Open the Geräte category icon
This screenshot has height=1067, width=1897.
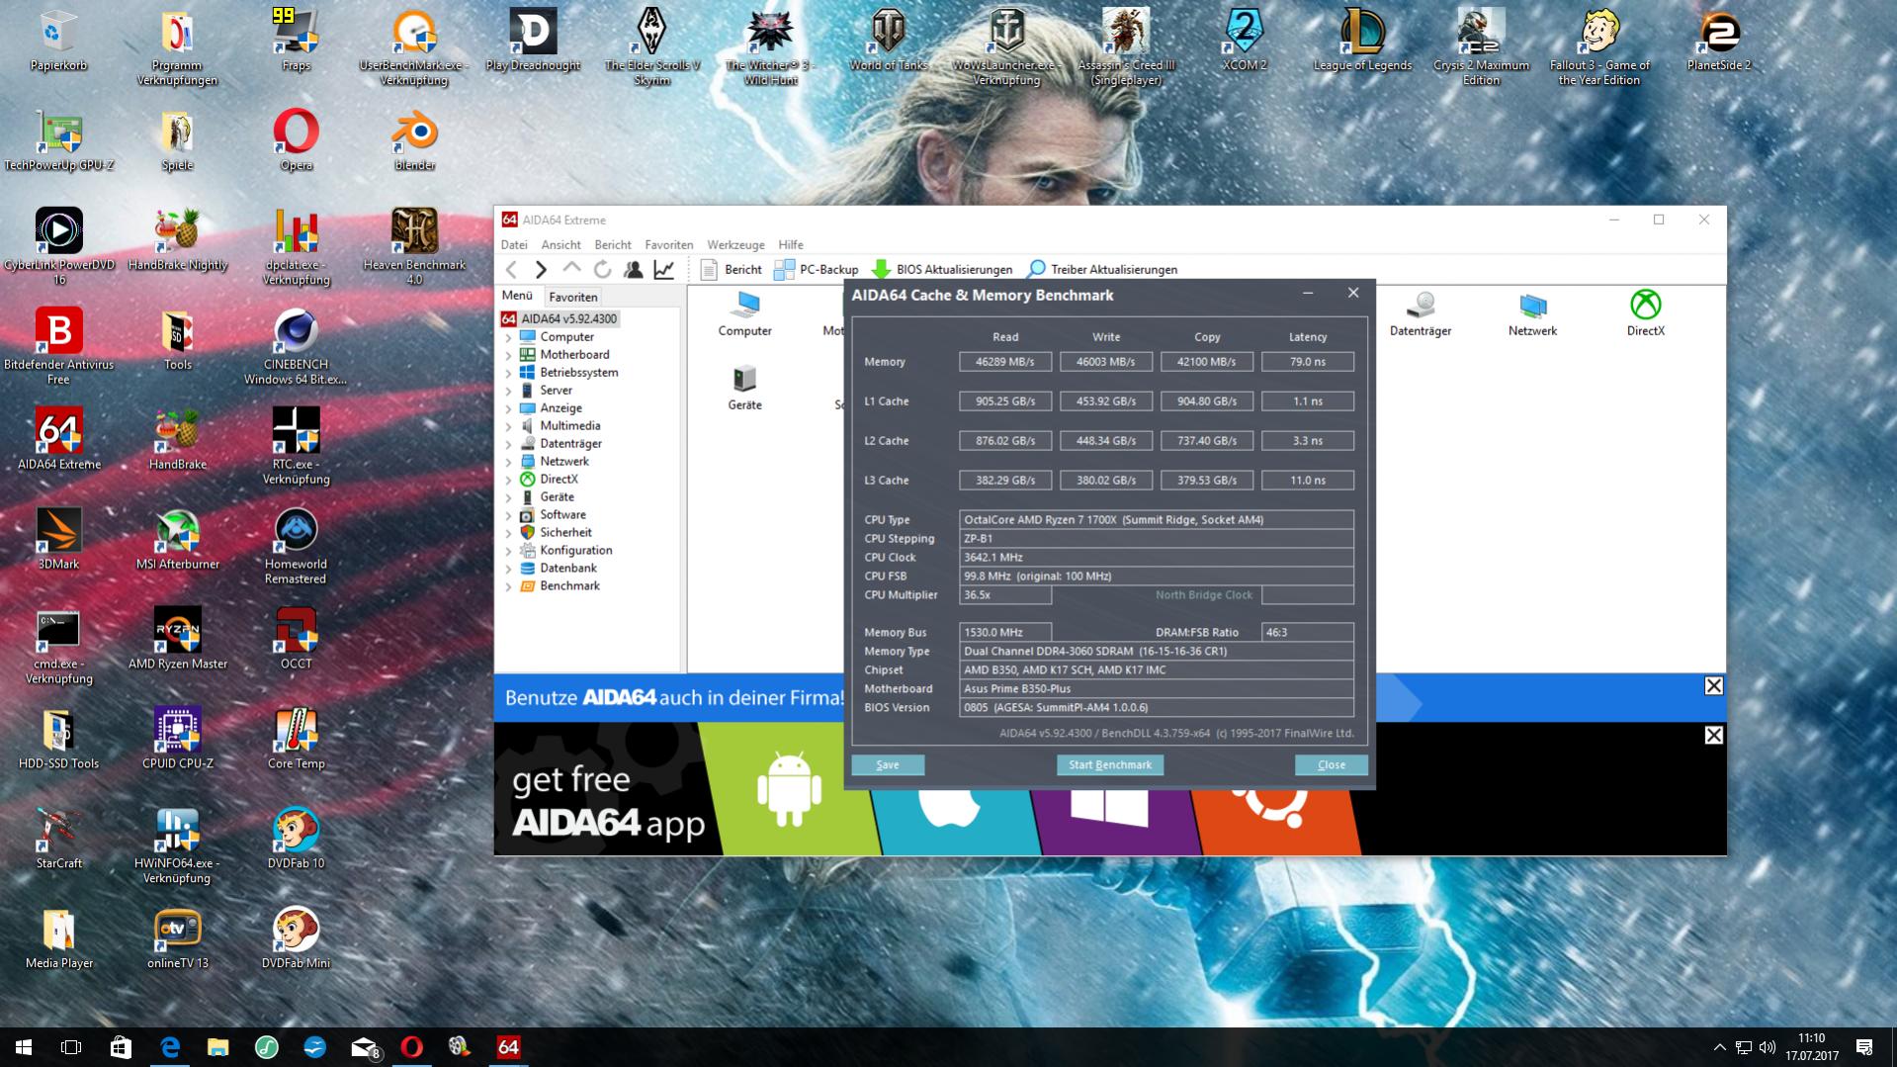pyautogui.click(x=745, y=389)
